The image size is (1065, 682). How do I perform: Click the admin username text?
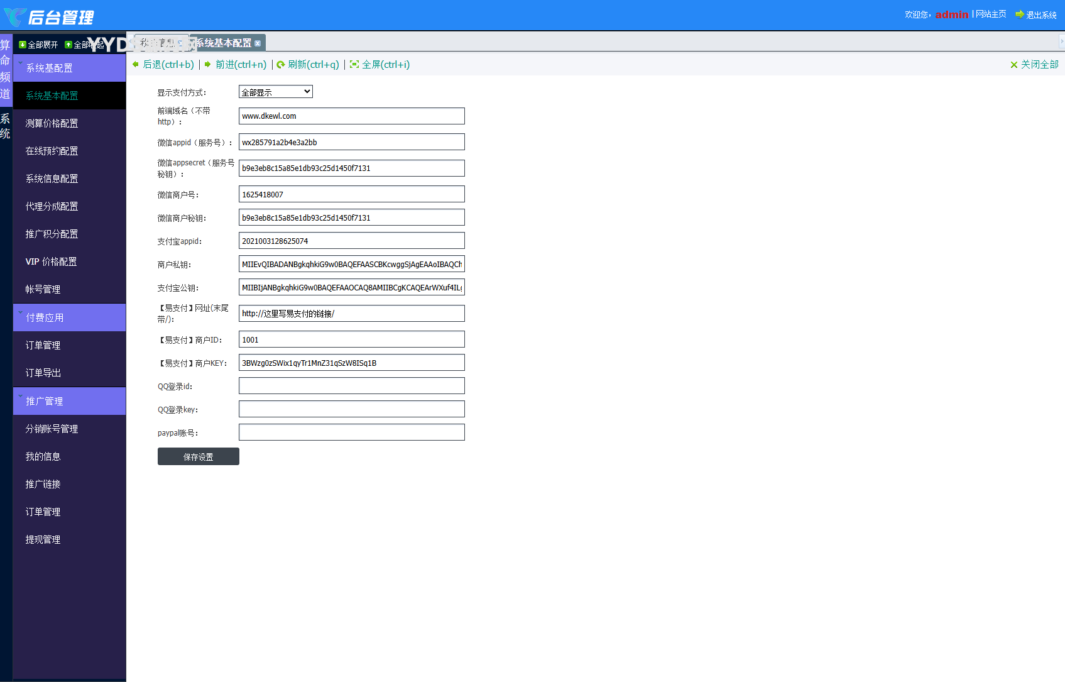952,14
